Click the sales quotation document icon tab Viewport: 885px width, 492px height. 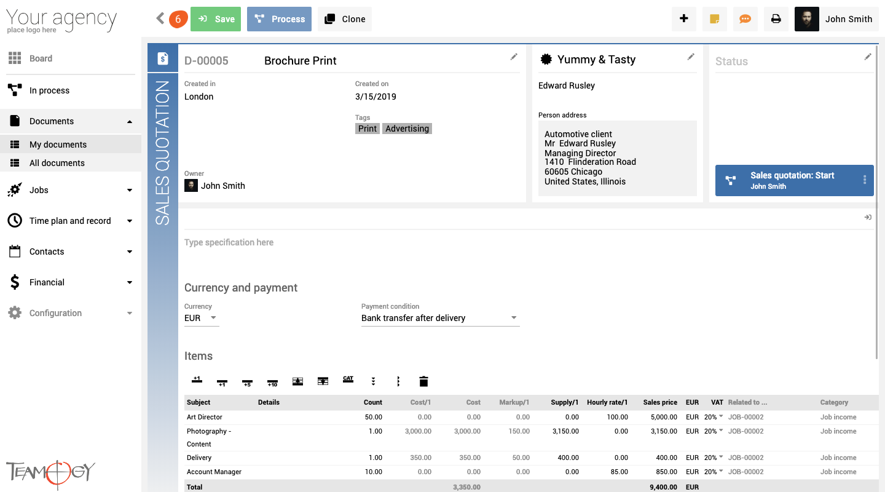[163, 58]
